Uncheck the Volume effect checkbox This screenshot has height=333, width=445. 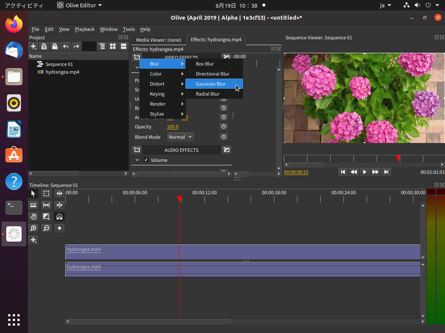[x=146, y=160]
